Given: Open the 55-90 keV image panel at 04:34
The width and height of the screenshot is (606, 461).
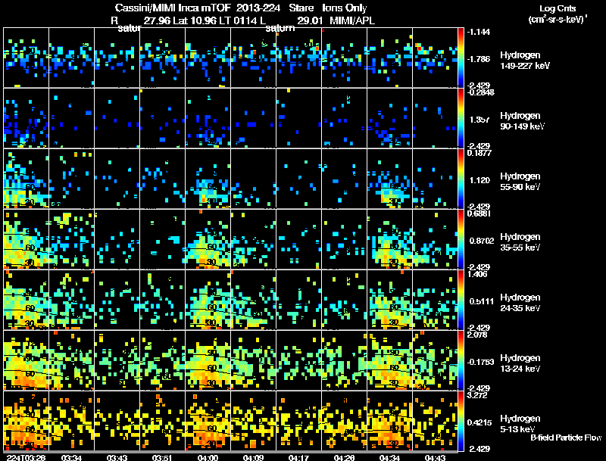Looking at the screenshot, I should [389, 179].
